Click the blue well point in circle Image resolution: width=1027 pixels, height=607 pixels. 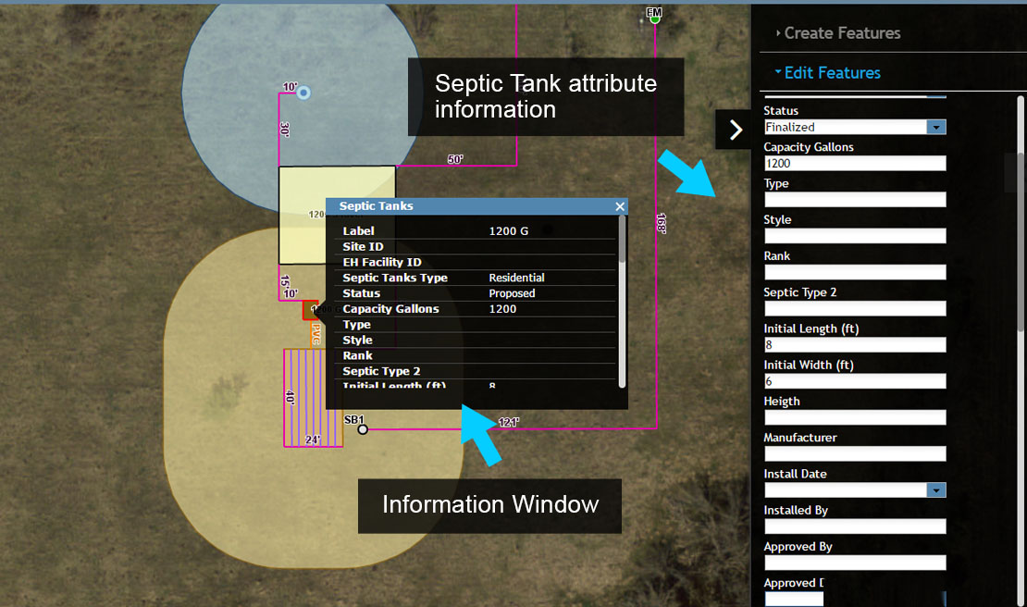303,93
